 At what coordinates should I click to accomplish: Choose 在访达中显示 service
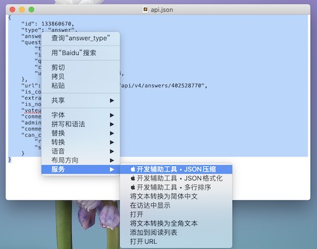tap(176, 205)
